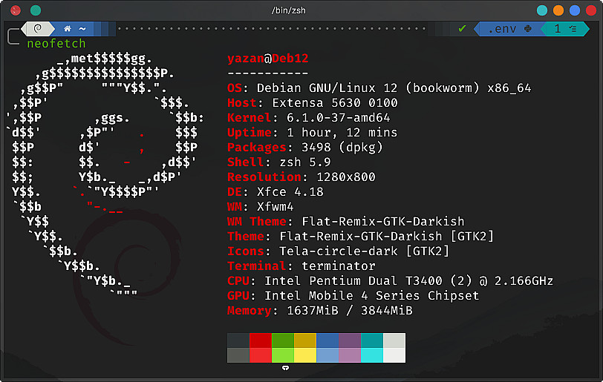The image size is (603, 382).
Task: Click the home icon in prompt
Action: point(68,28)
